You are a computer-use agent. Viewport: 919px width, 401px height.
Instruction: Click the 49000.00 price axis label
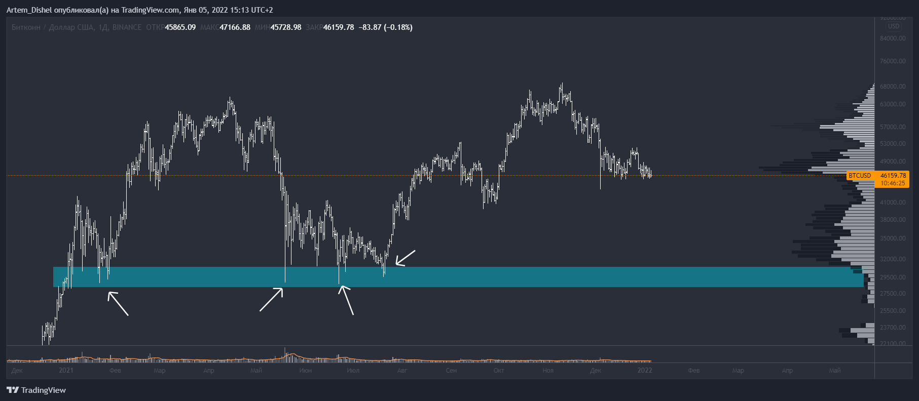[893, 162]
